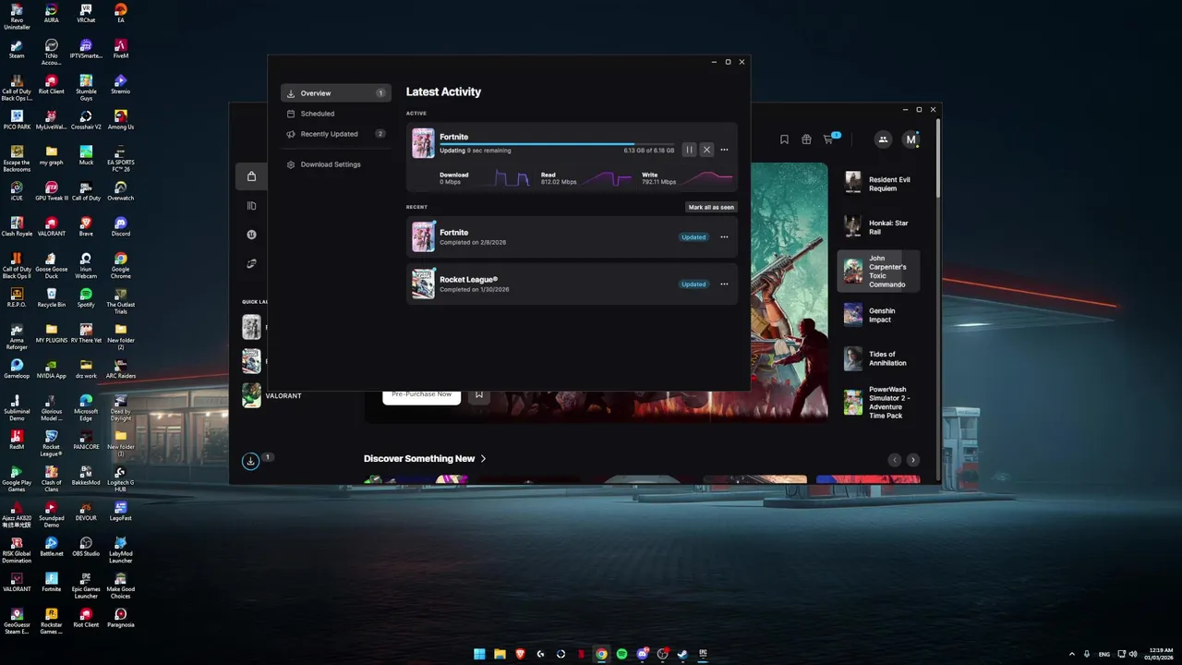This screenshot has width=1182, height=665.
Task: Click Epic launcher vertical scrollbar
Action: 938,159
